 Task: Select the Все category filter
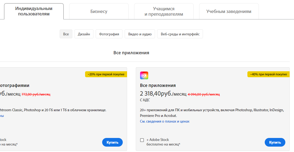[x=66, y=34]
